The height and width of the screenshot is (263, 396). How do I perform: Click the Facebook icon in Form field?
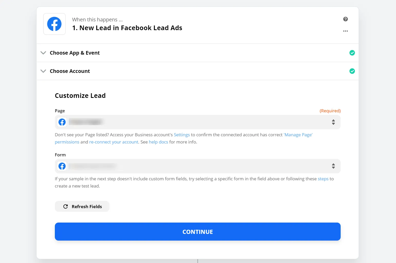click(62, 166)
